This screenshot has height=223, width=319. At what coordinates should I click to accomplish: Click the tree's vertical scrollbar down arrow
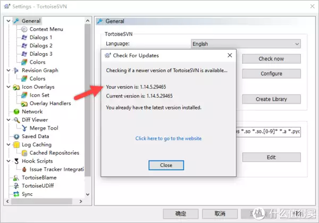click(88, 194)
